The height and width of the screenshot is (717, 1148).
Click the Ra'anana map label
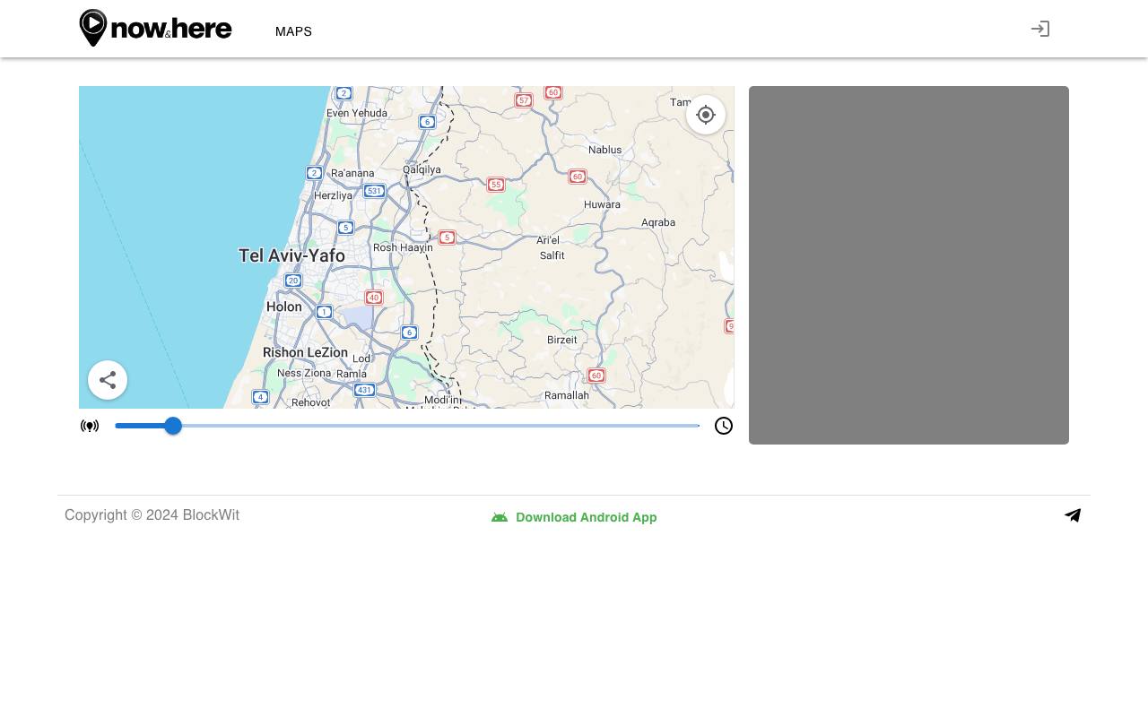[352, 173]
